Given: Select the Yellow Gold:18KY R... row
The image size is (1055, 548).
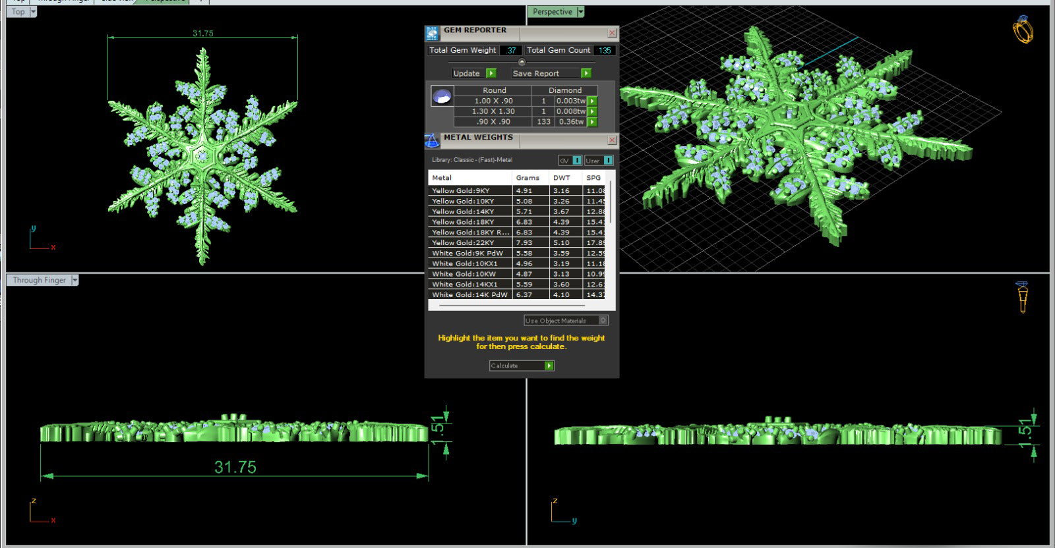Looking at the screenshot, I should (517, 232).
